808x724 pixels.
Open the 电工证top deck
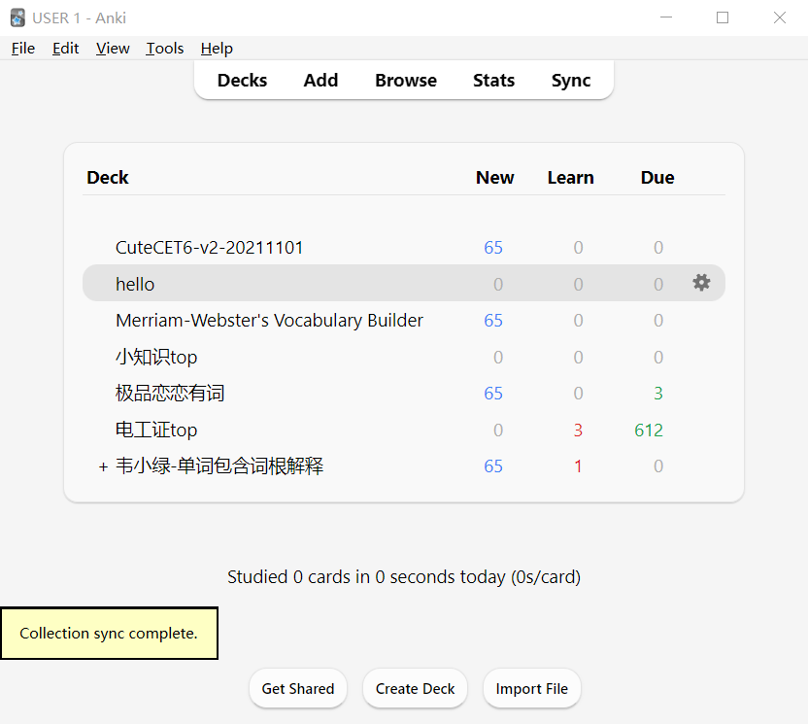coord(156,431)
